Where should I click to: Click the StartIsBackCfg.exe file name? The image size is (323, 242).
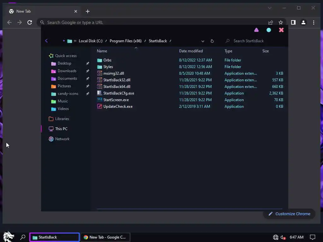[119, 93]
